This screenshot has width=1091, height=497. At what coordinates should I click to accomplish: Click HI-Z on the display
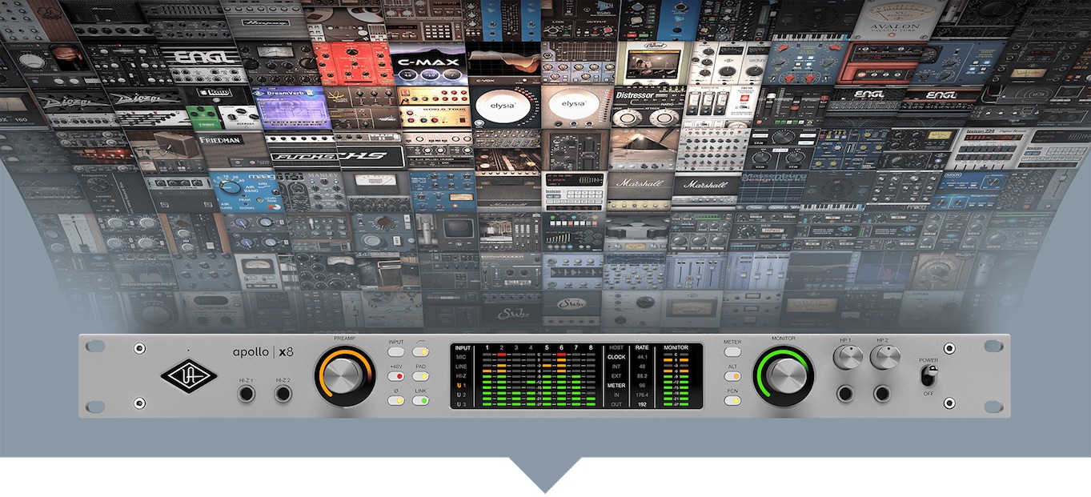point(461,376)
